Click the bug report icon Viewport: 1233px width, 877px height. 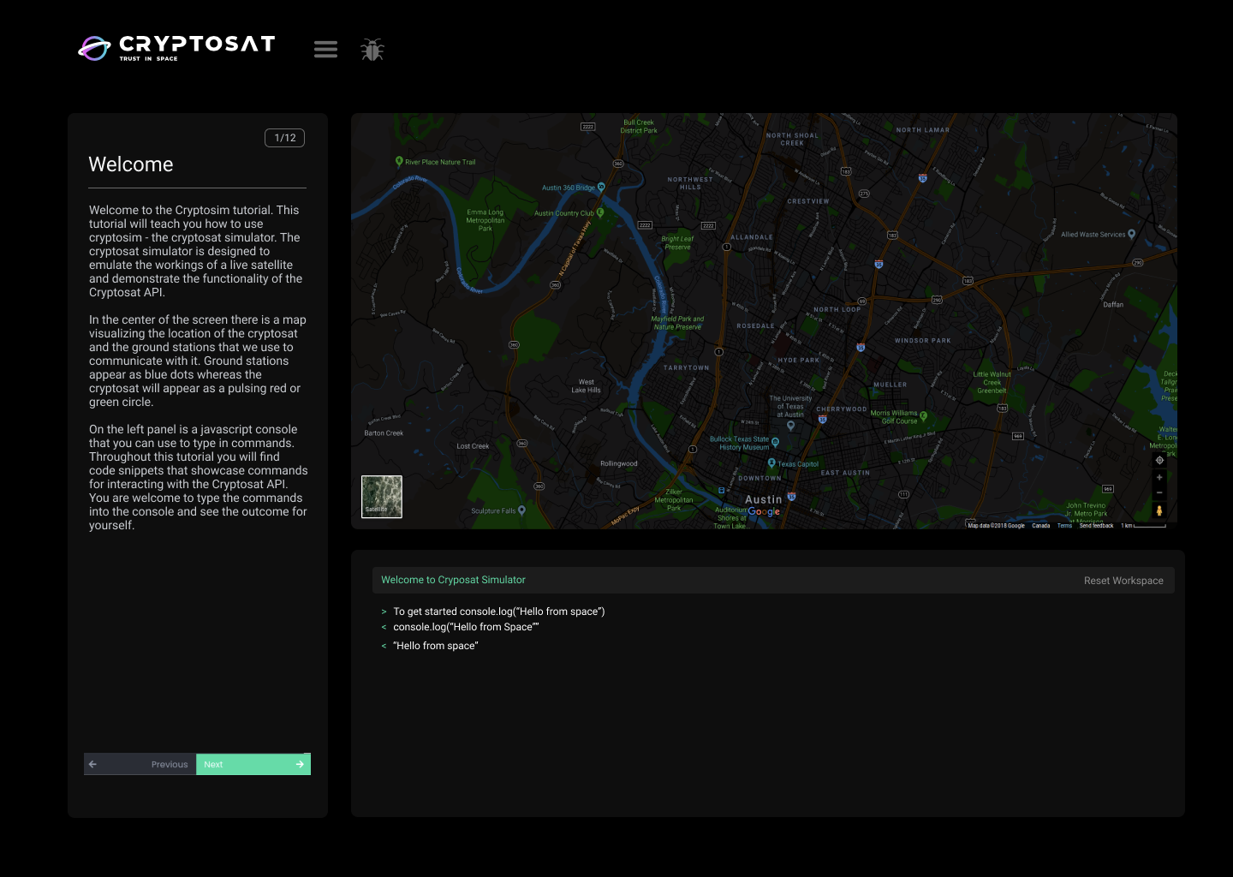pyautogui.click(x=372, y=50)
